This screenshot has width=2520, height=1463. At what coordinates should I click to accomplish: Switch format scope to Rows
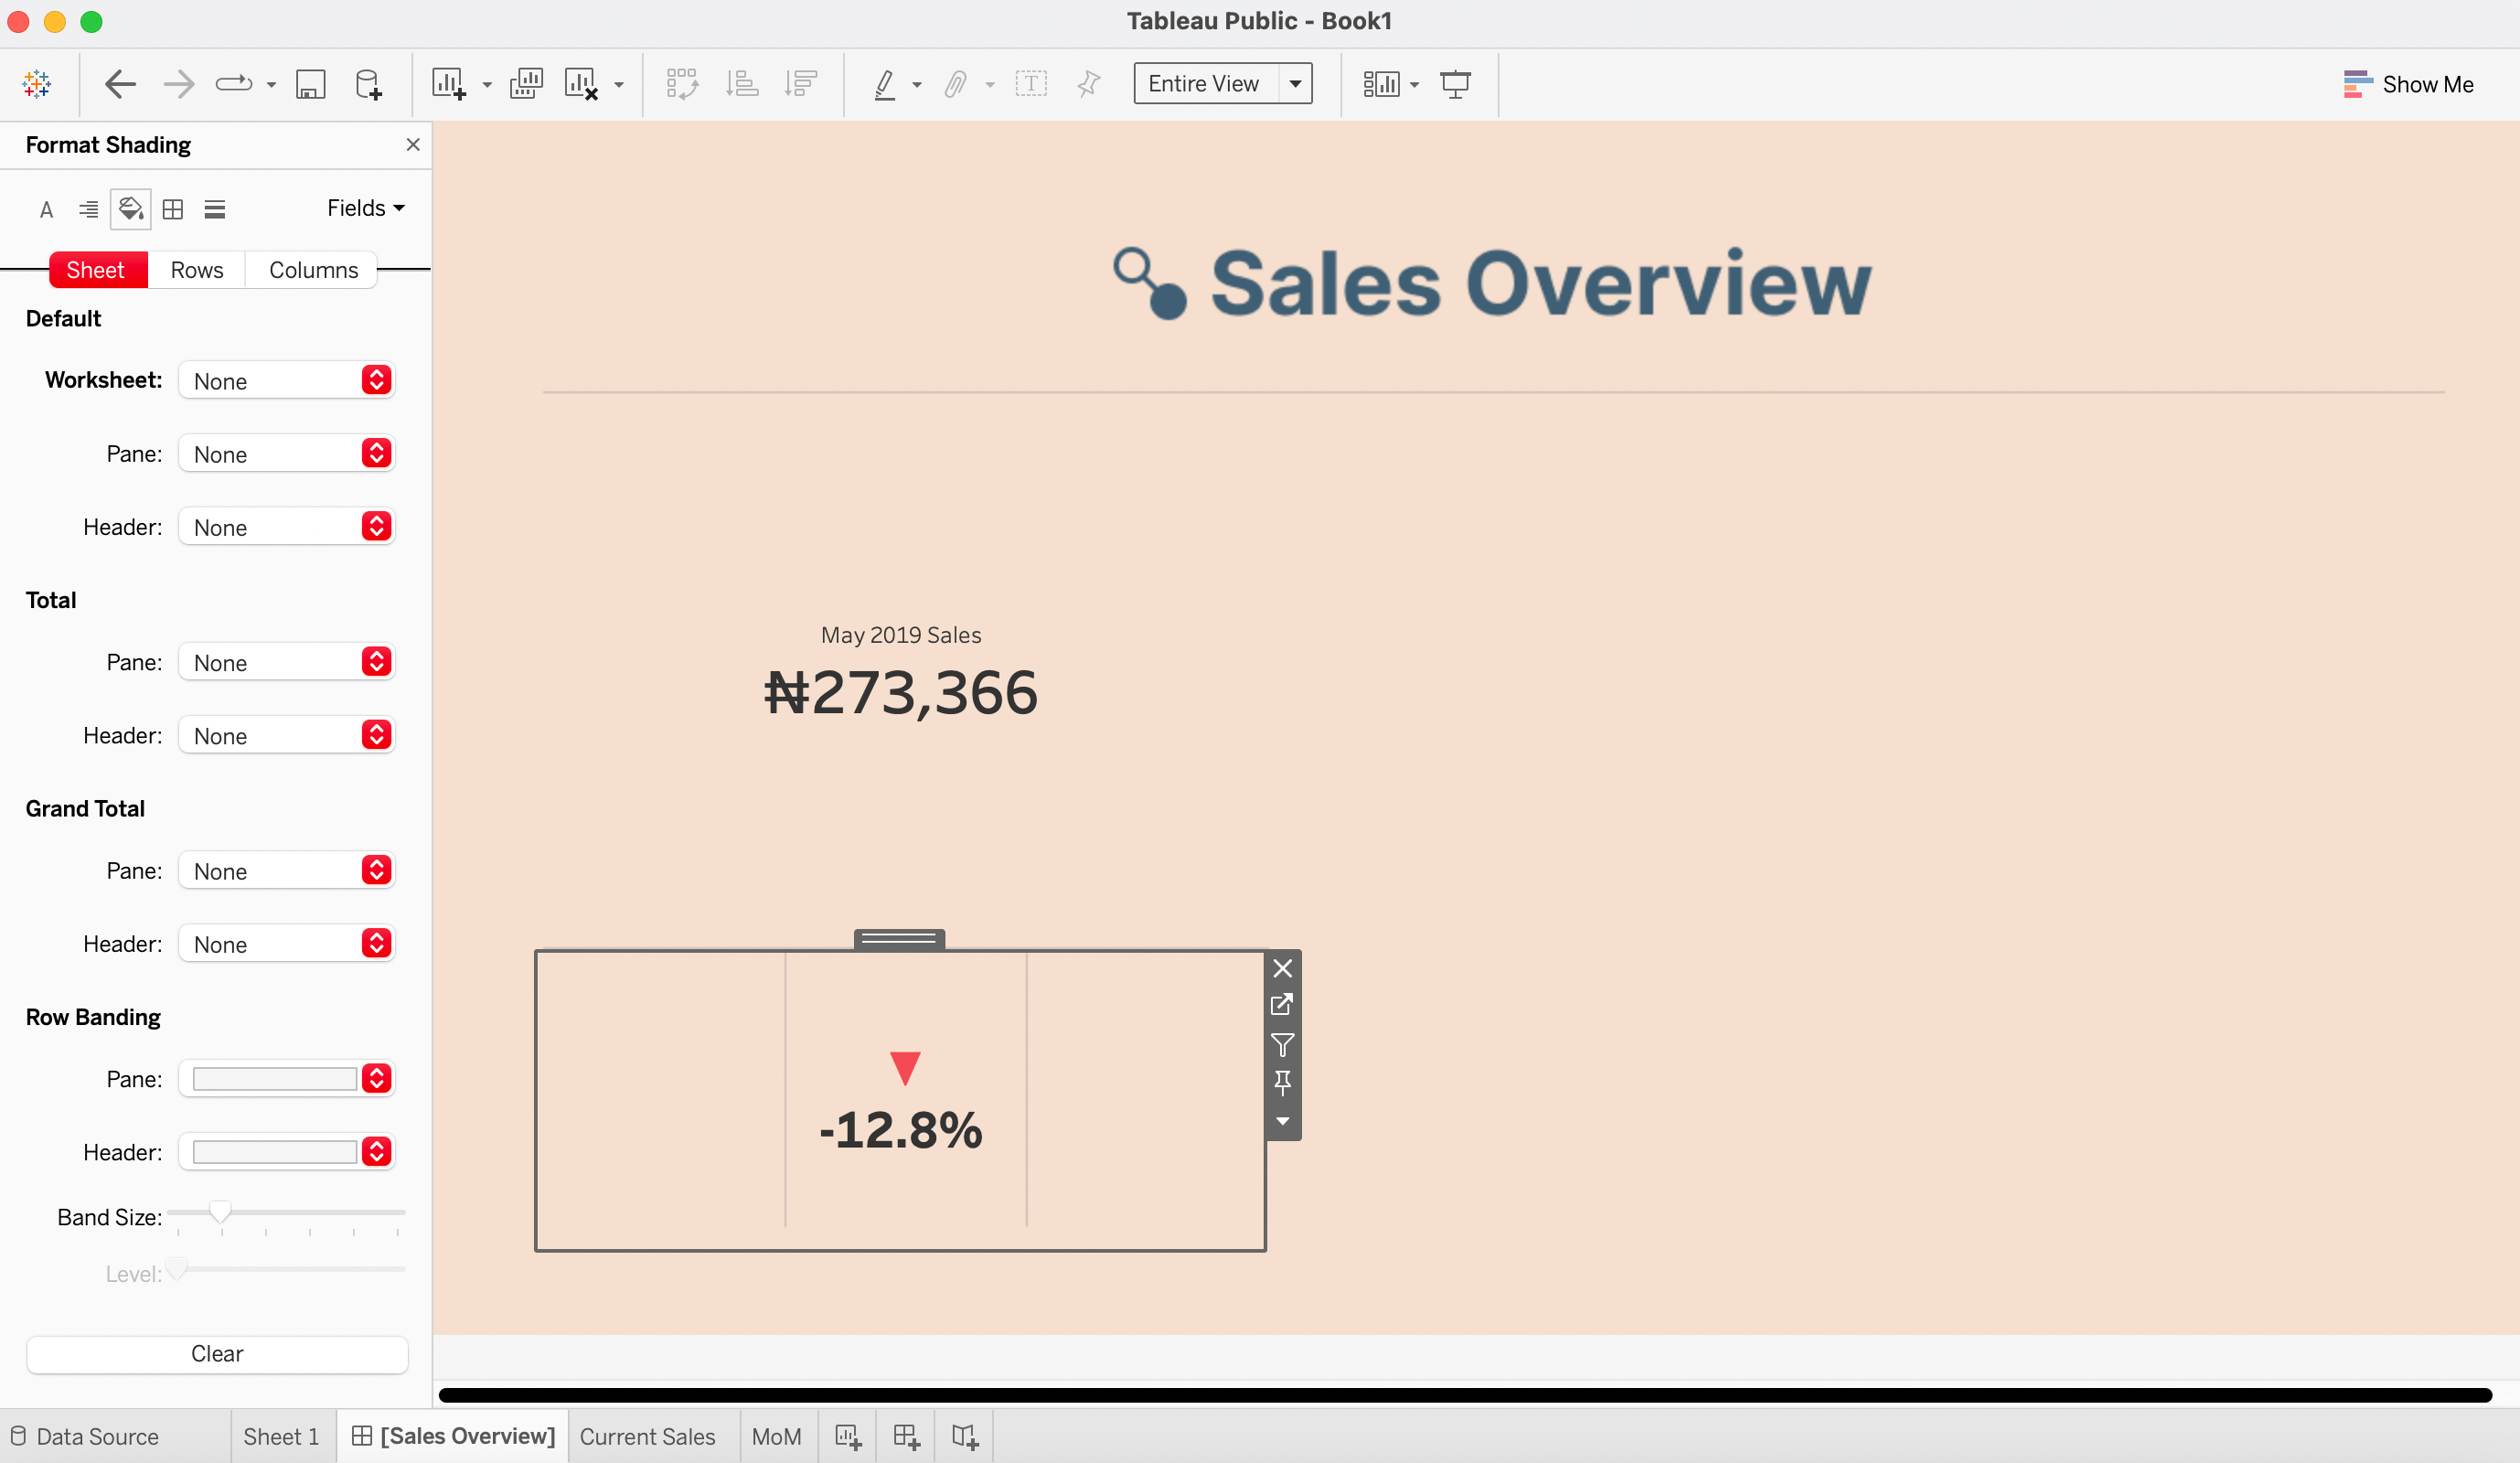click(196, 270)
